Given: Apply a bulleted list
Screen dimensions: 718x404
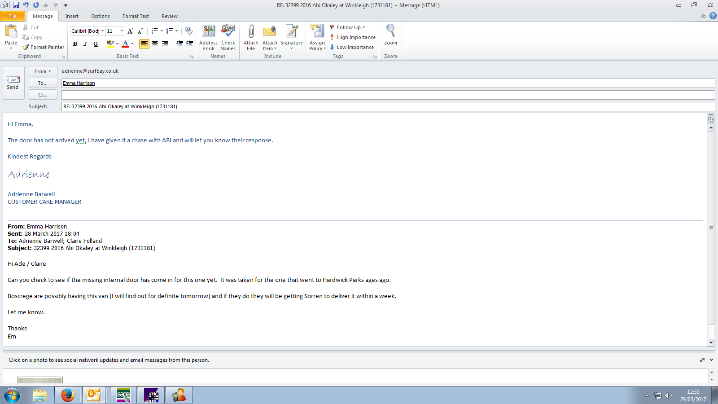Looking at the screenshot, I should click(154, 31).
